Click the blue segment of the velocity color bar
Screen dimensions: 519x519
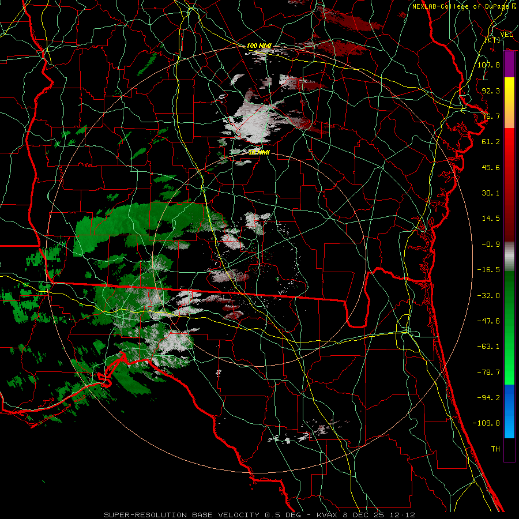(x=509, y=411)
